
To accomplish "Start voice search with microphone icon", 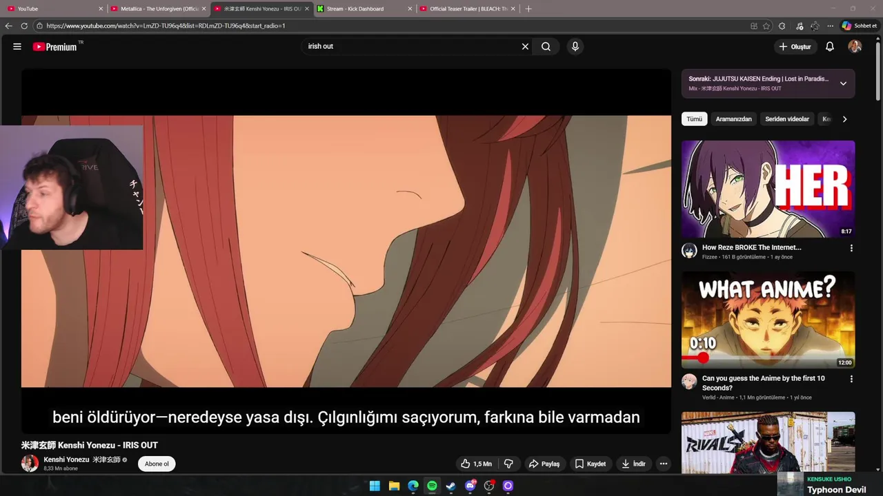I will point(575,46).
